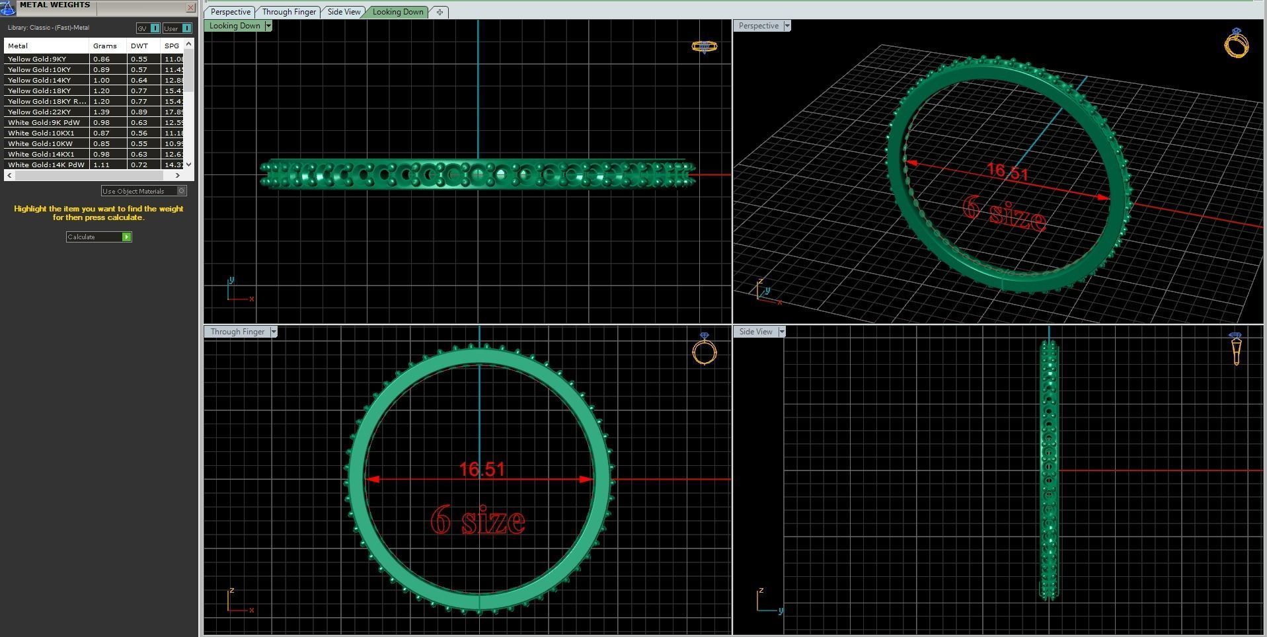Click the 1.39 grams cell for 22KY
The height and width of the screenshot is (637, 1267).
(108, 112)
